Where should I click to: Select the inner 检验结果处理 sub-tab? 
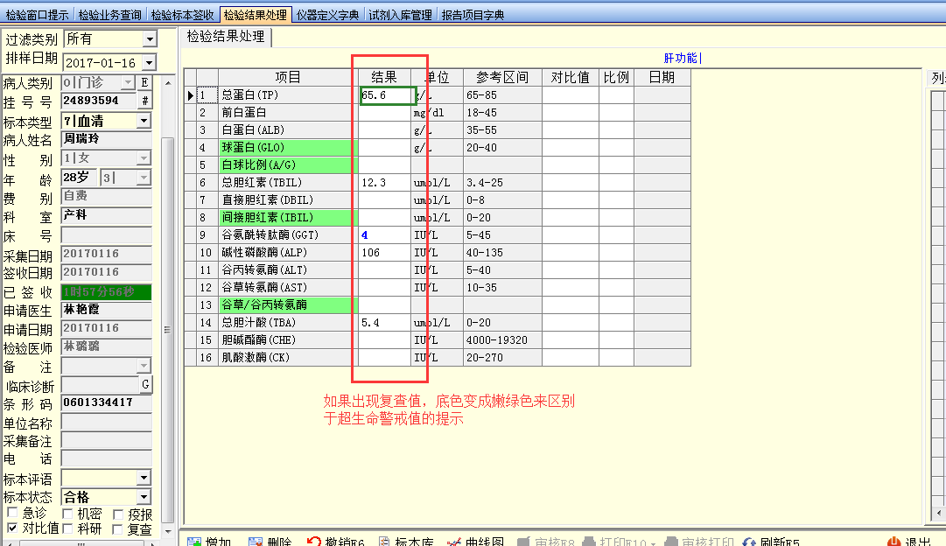pyautogui.click(x=226, y=37)
